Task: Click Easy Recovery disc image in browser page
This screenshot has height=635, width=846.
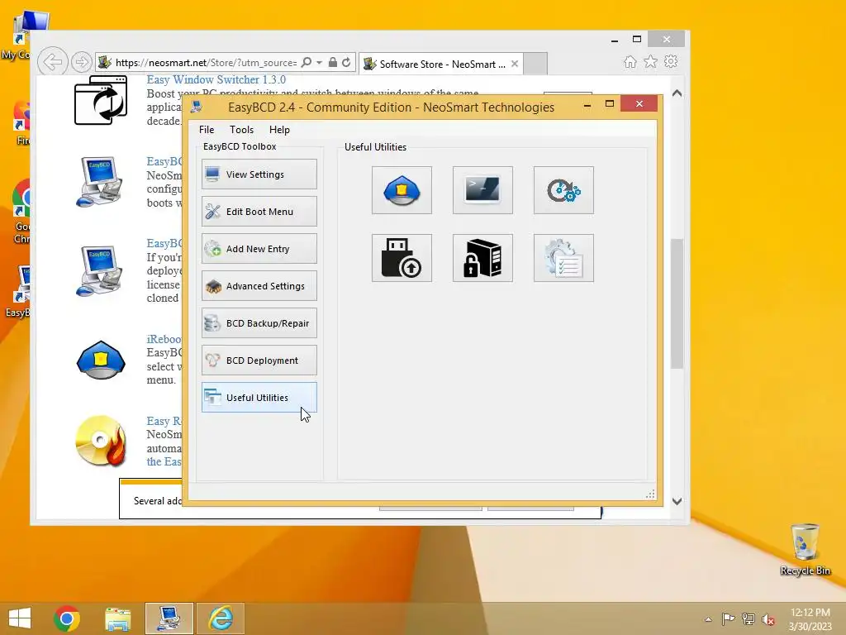Action: click(x=101, y=441)
